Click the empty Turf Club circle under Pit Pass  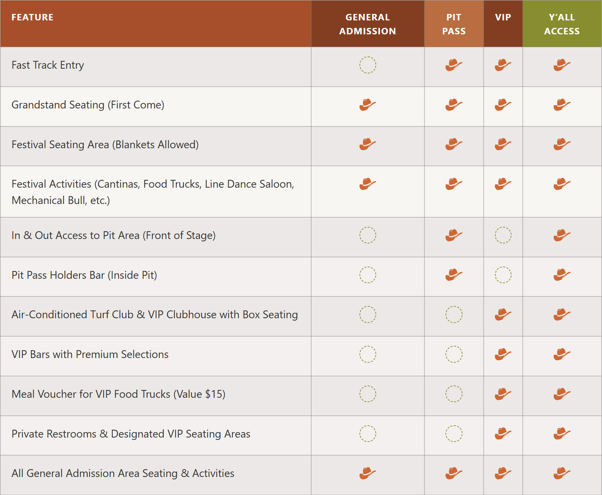(x=454, y=314)
